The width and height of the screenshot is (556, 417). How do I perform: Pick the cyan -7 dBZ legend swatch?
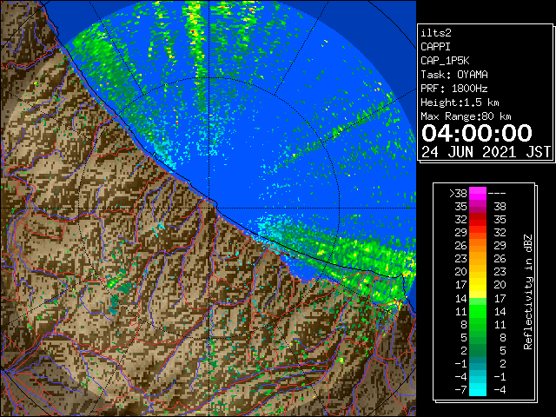pyautogui.click(x=478, y=389)
